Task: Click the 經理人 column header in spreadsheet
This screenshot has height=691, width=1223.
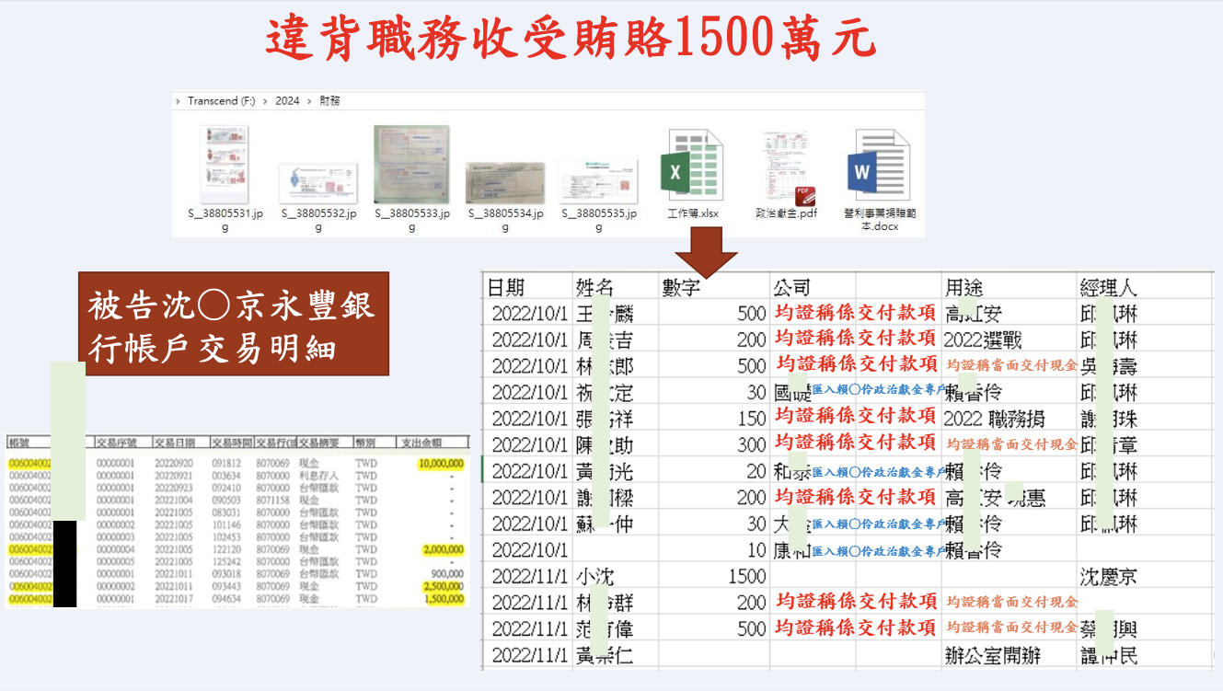Action: 1108,287
